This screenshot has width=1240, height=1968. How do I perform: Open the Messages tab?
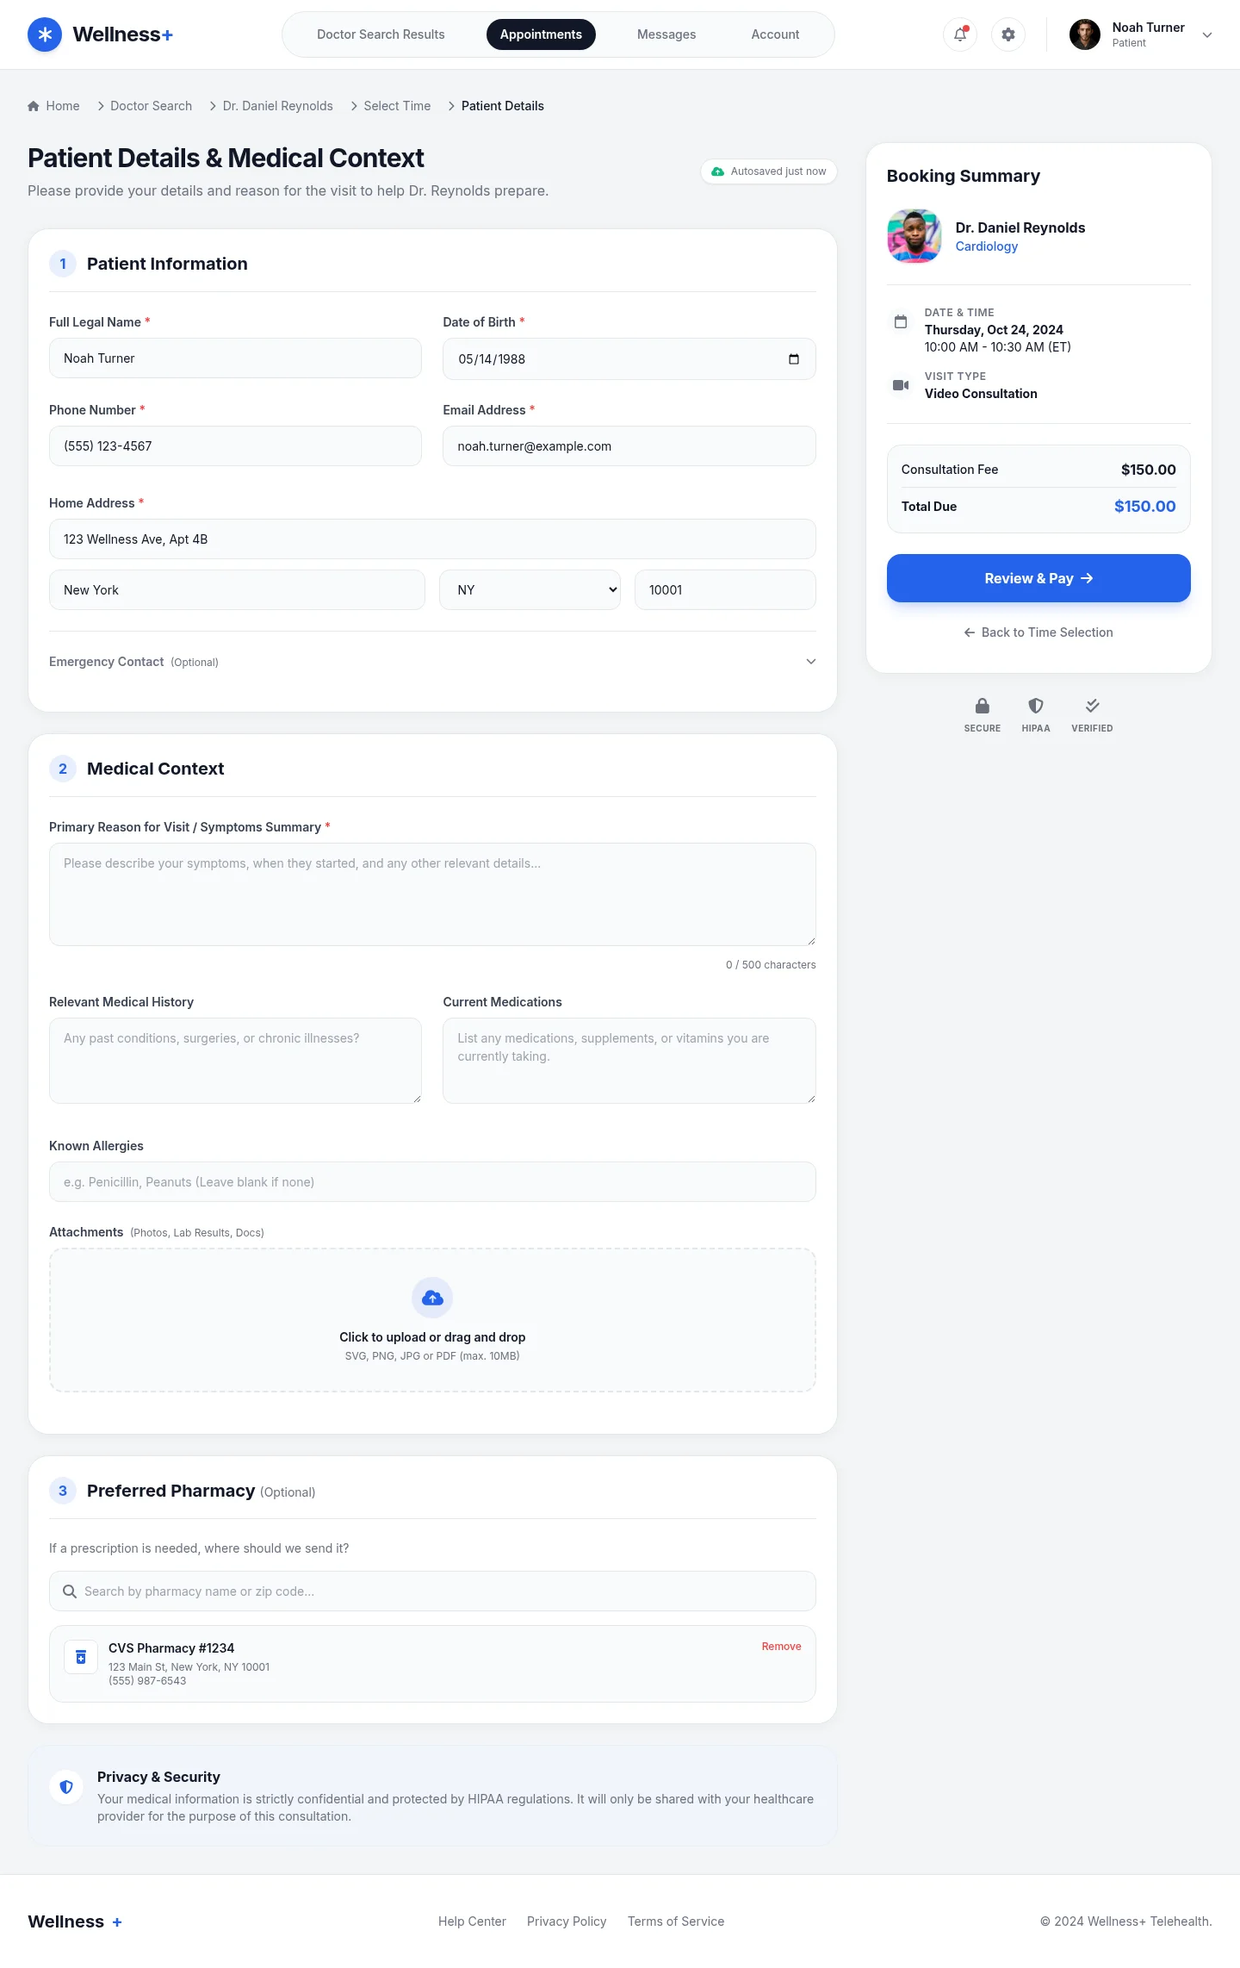(x=666, y=34)
